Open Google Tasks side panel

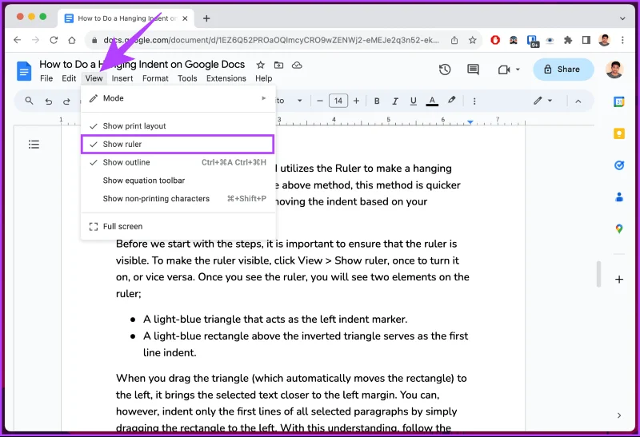point(618,165)
